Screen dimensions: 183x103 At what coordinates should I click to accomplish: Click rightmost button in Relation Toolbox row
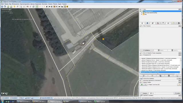[x=179, y=85]
